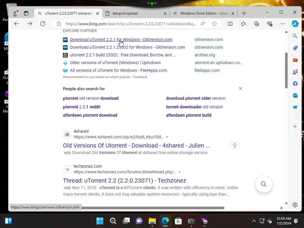Open Download uTorrent 2.2.1 for Windows link
This screenshot has height=228, width=304.
[121, 39]
